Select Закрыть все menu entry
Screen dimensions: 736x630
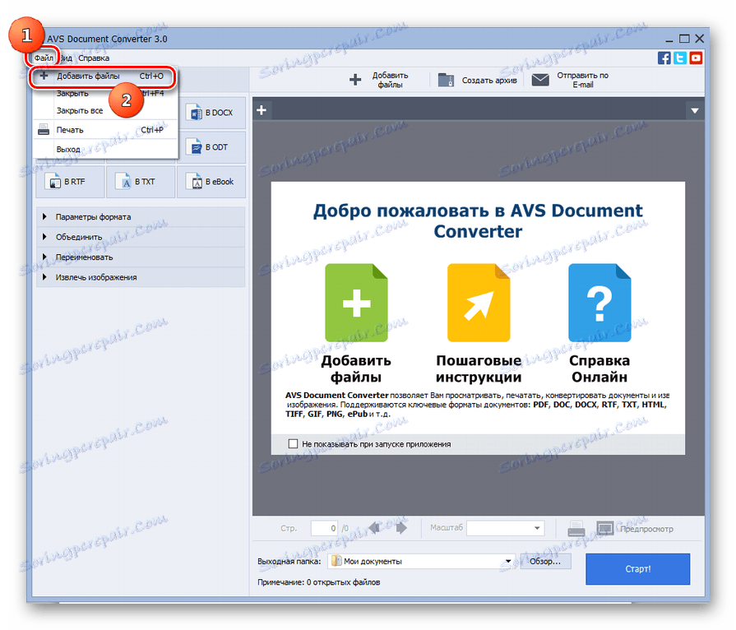[x=80, y=111]
